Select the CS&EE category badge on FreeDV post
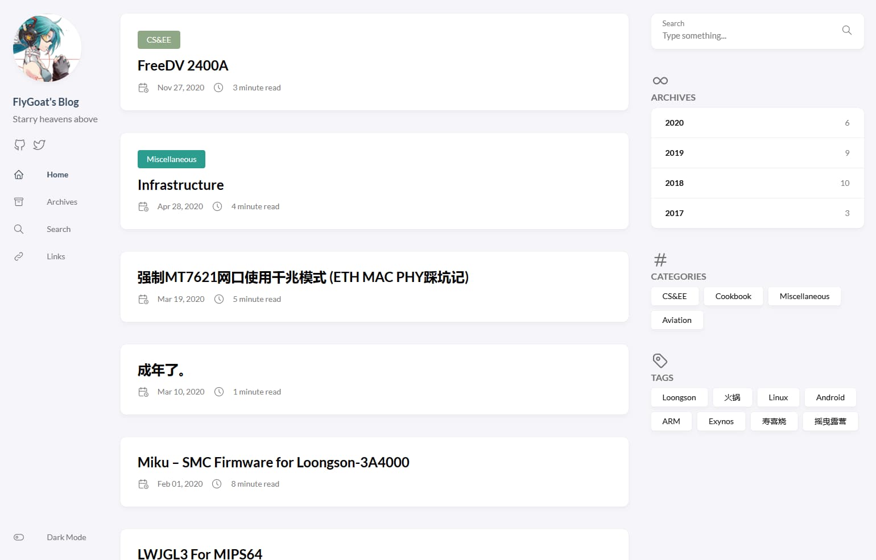This screenshot has width=876, height=560. pyautogui.click(x=159, y=40)
